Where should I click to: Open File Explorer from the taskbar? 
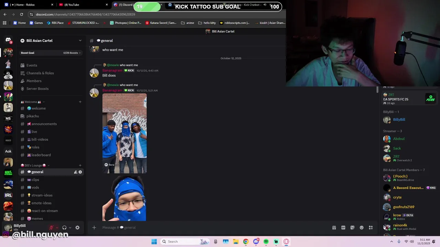point(235,242)
